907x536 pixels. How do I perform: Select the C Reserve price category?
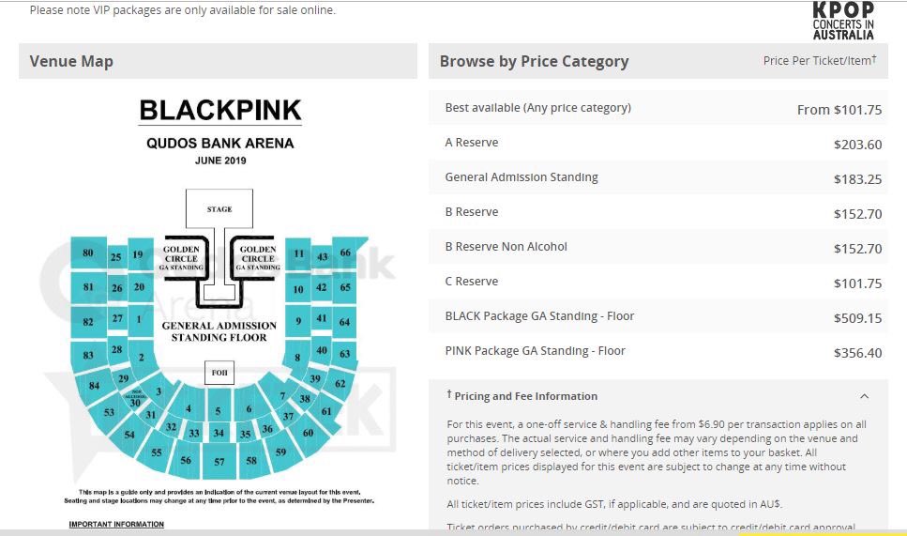point(472,282)
